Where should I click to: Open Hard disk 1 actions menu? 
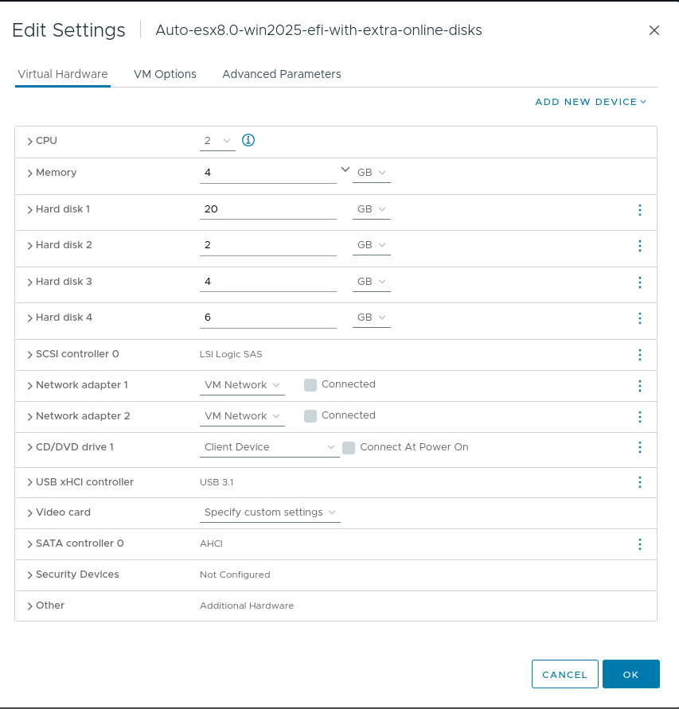click(640, 210)
